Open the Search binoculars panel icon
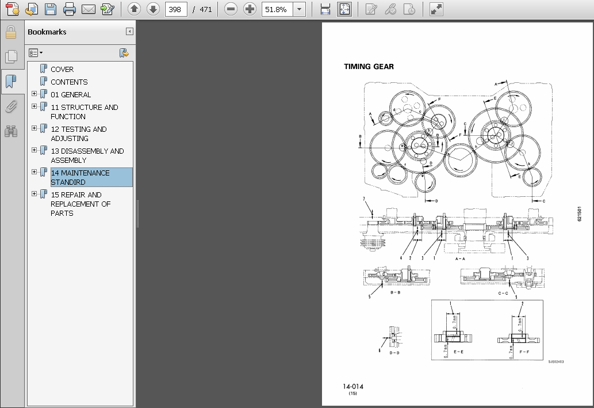 (x=11, y=131)
